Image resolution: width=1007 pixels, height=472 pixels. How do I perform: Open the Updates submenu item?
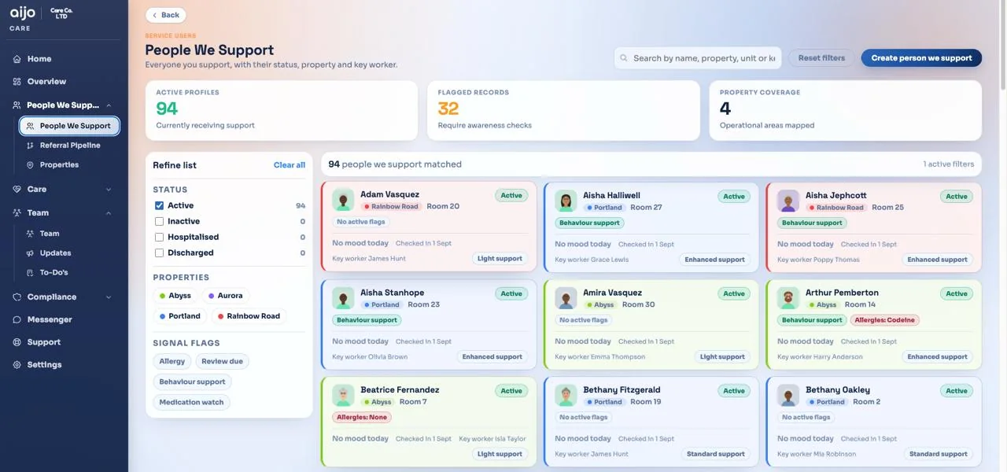pyautogui.click(x=69, y=253)
